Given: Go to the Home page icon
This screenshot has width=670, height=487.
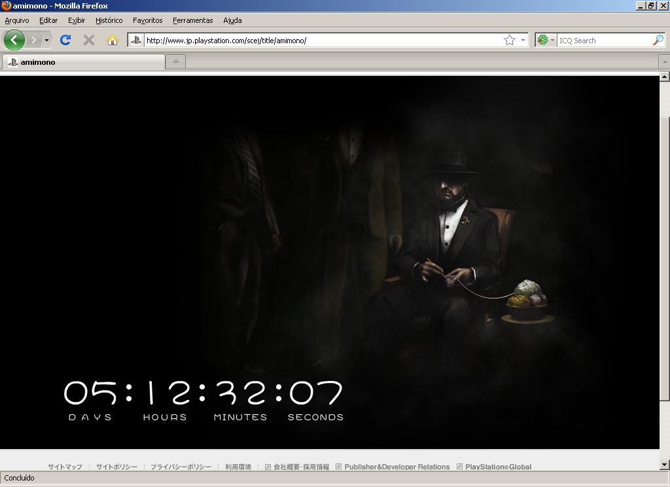Looking at the screenshot, I should point(113,40).
